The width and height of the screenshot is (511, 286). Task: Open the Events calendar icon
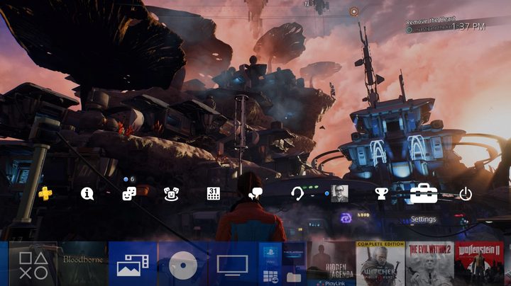(x=213, y=194)
